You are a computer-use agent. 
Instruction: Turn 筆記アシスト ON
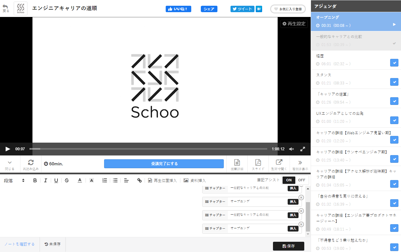289,180
